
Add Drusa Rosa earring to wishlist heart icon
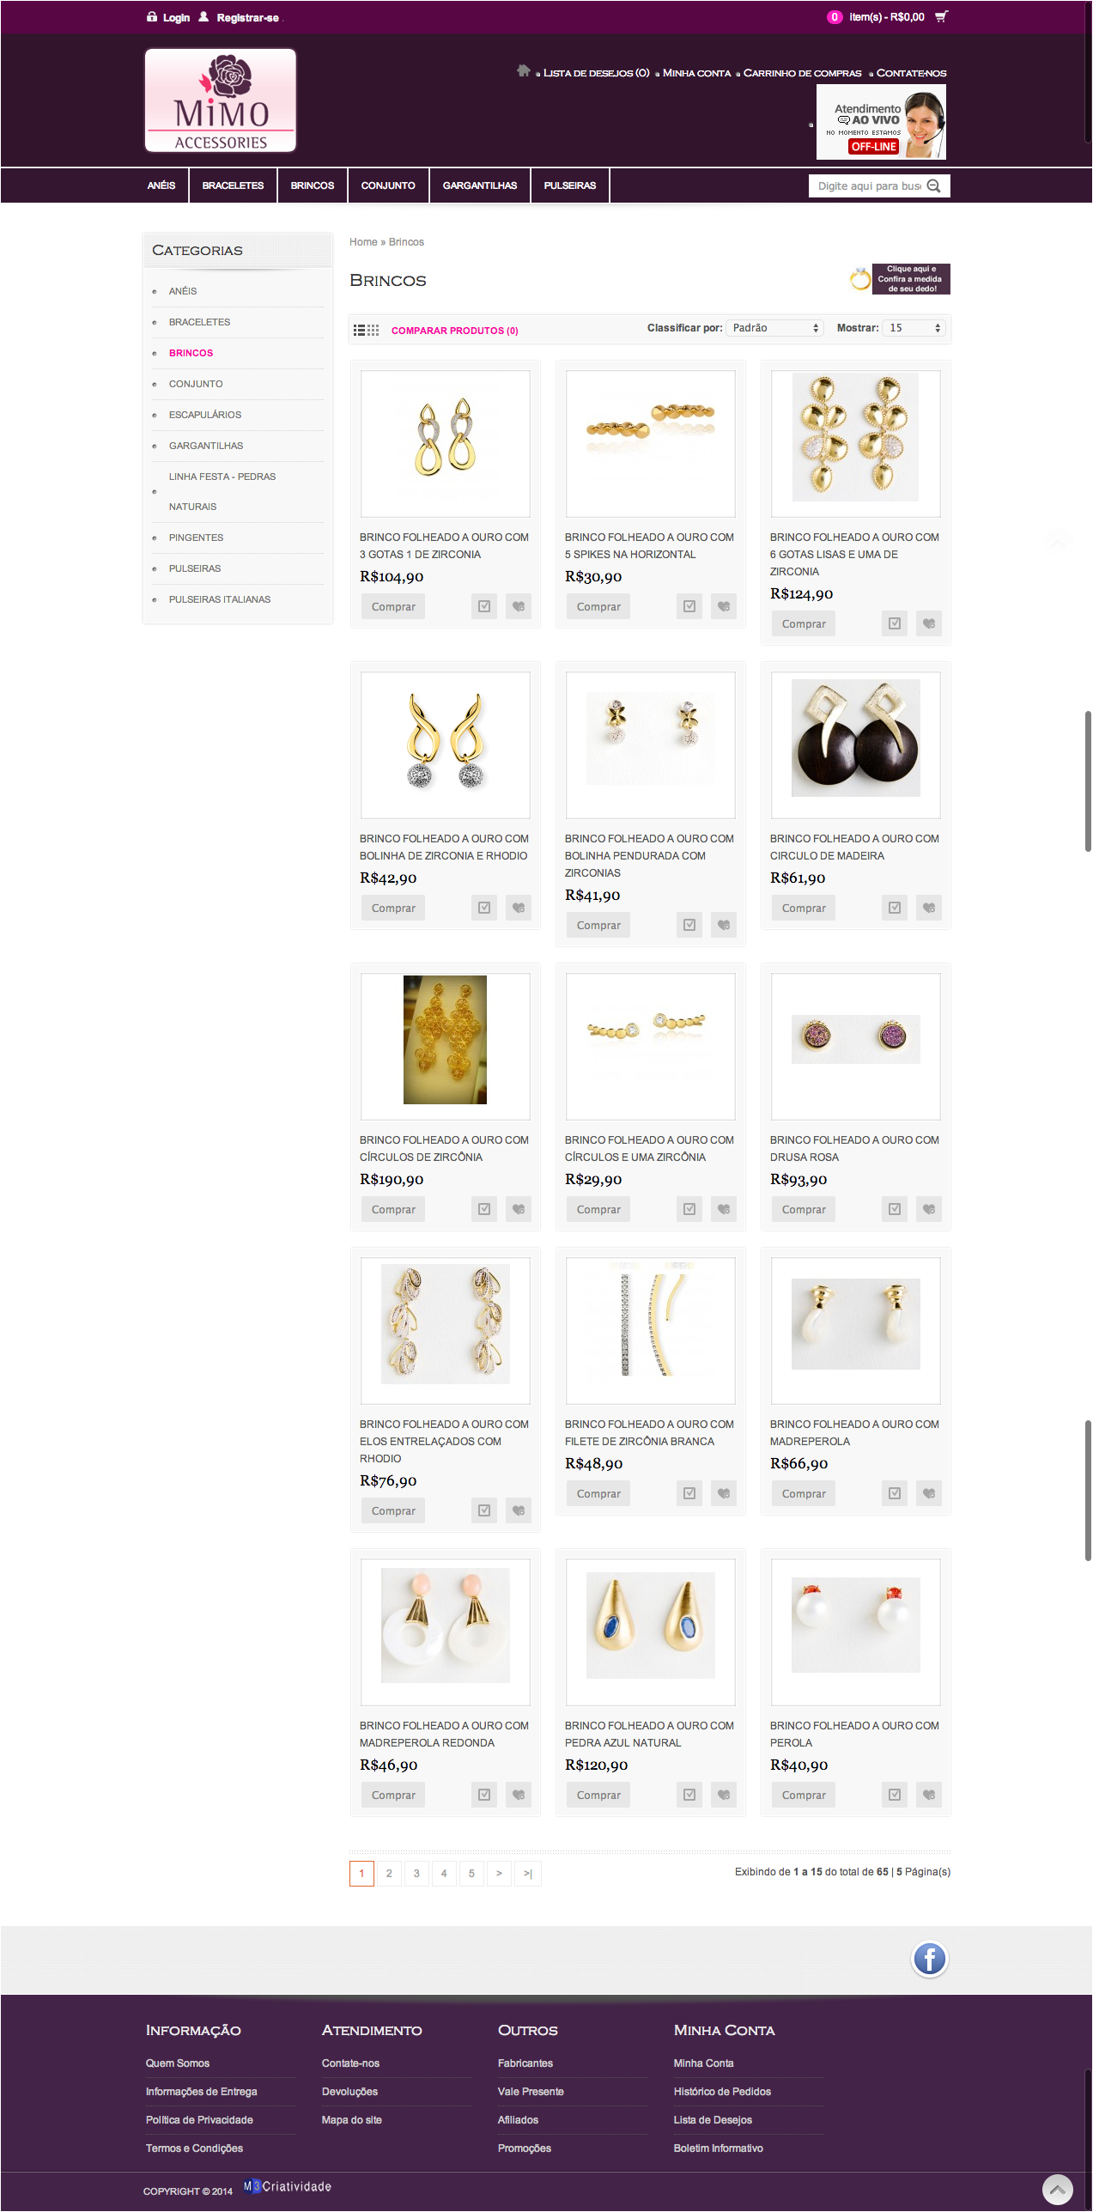pos(928,1209)
